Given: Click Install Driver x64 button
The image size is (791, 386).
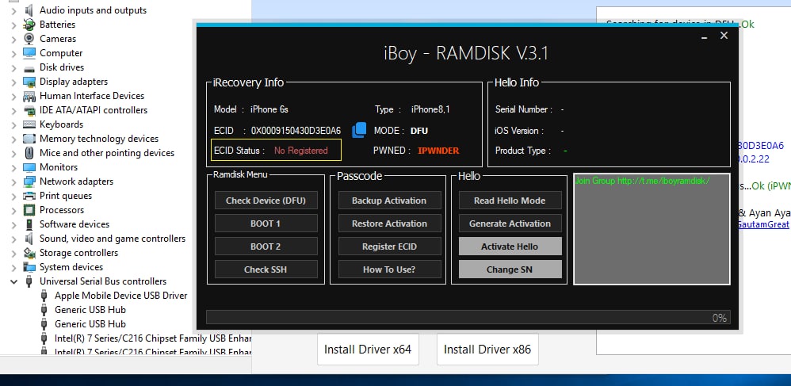Looking at the screenshot, I should (x=368, y=350).
